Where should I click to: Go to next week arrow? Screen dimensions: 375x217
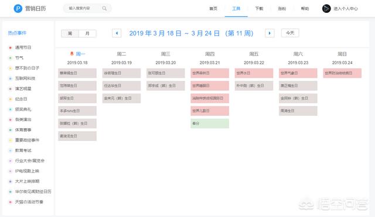(x=270, y=33)
